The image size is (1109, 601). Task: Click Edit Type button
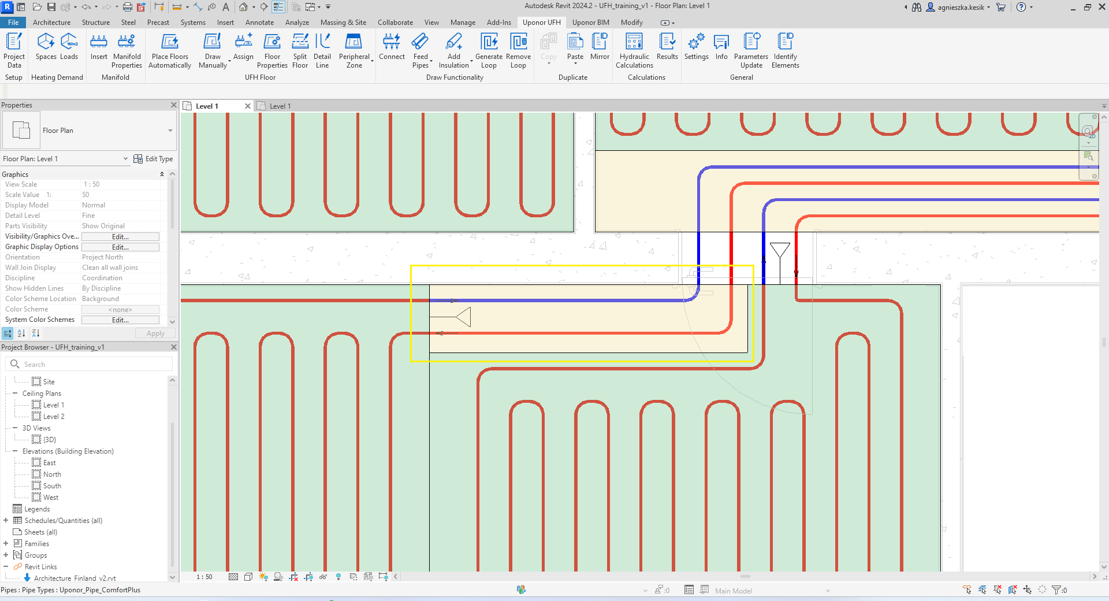pyautogui.click(x=153, y=159)
